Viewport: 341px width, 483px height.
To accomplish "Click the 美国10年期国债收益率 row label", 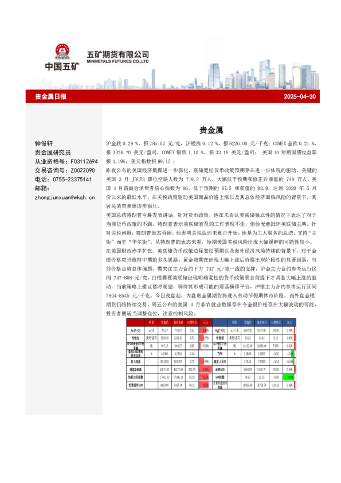I will tap(135, 353).
